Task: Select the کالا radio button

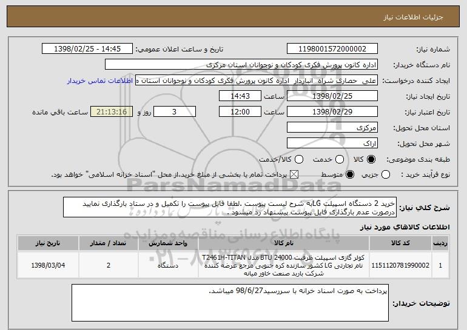Action: pyautogui.click(x=371, y=159)
